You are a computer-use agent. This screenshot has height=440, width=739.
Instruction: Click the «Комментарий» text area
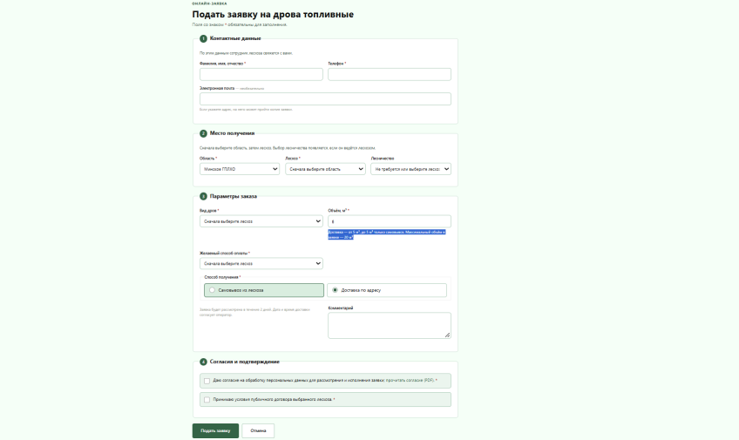[390, 326]
